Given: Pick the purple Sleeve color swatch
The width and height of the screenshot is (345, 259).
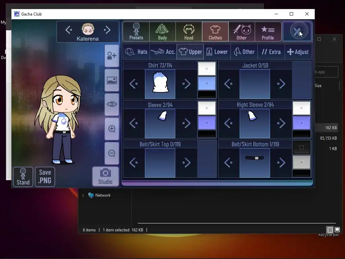Looking at the screenshot, I should 207,123.
